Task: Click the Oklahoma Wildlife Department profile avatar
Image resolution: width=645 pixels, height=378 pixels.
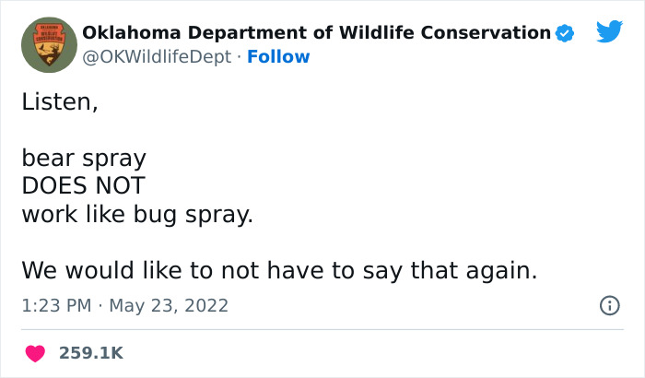Action: pyautogui.click(x=49, y=44)
